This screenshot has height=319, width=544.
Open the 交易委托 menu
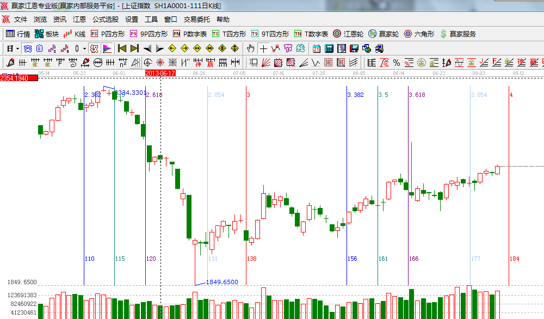click(x=196, y=19)
